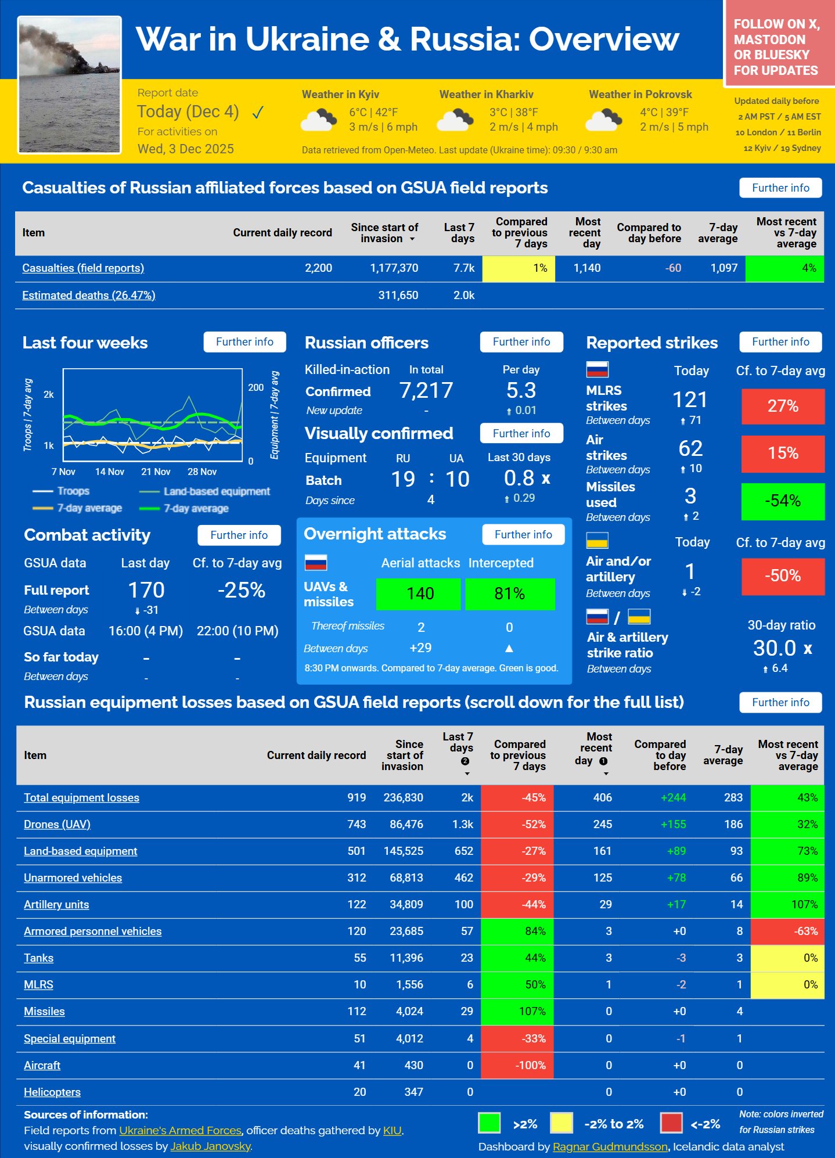The image size is (835, 1158).
Task: Click the green >2% legend swatch
Action: click(x=490, y=1123)
